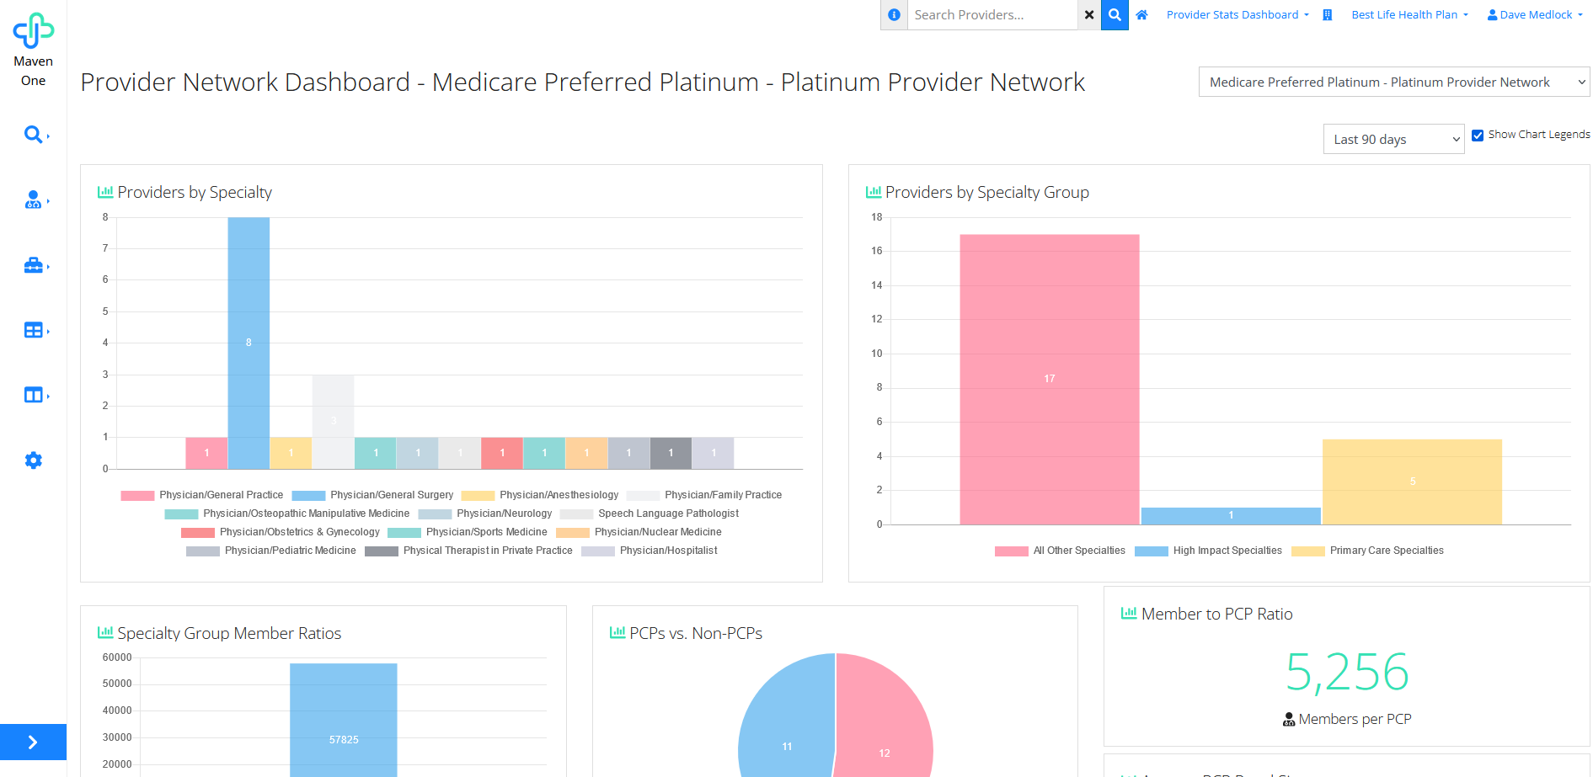Select the Physician/General Surgery bar showing 8

(x=249, y=342)
